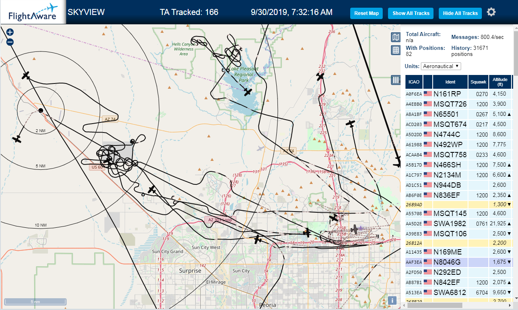Click the squawk value 0761
The width and height of the screenshot is (518, 310).
tap(482, 223)
